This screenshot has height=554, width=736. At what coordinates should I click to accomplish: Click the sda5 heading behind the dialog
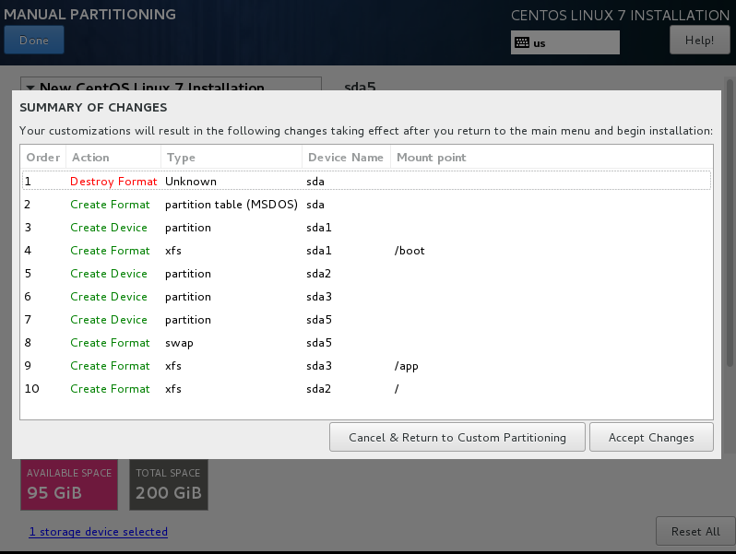point(360,87)
